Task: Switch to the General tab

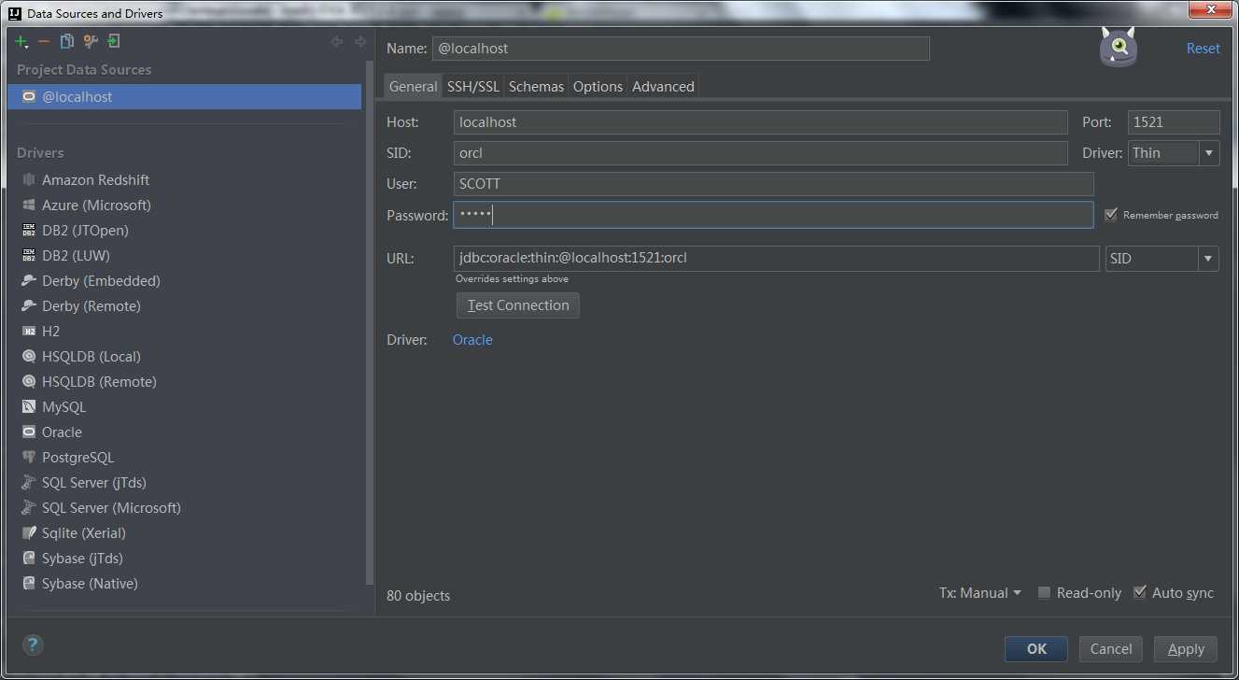Action: (x=413, y=86)
